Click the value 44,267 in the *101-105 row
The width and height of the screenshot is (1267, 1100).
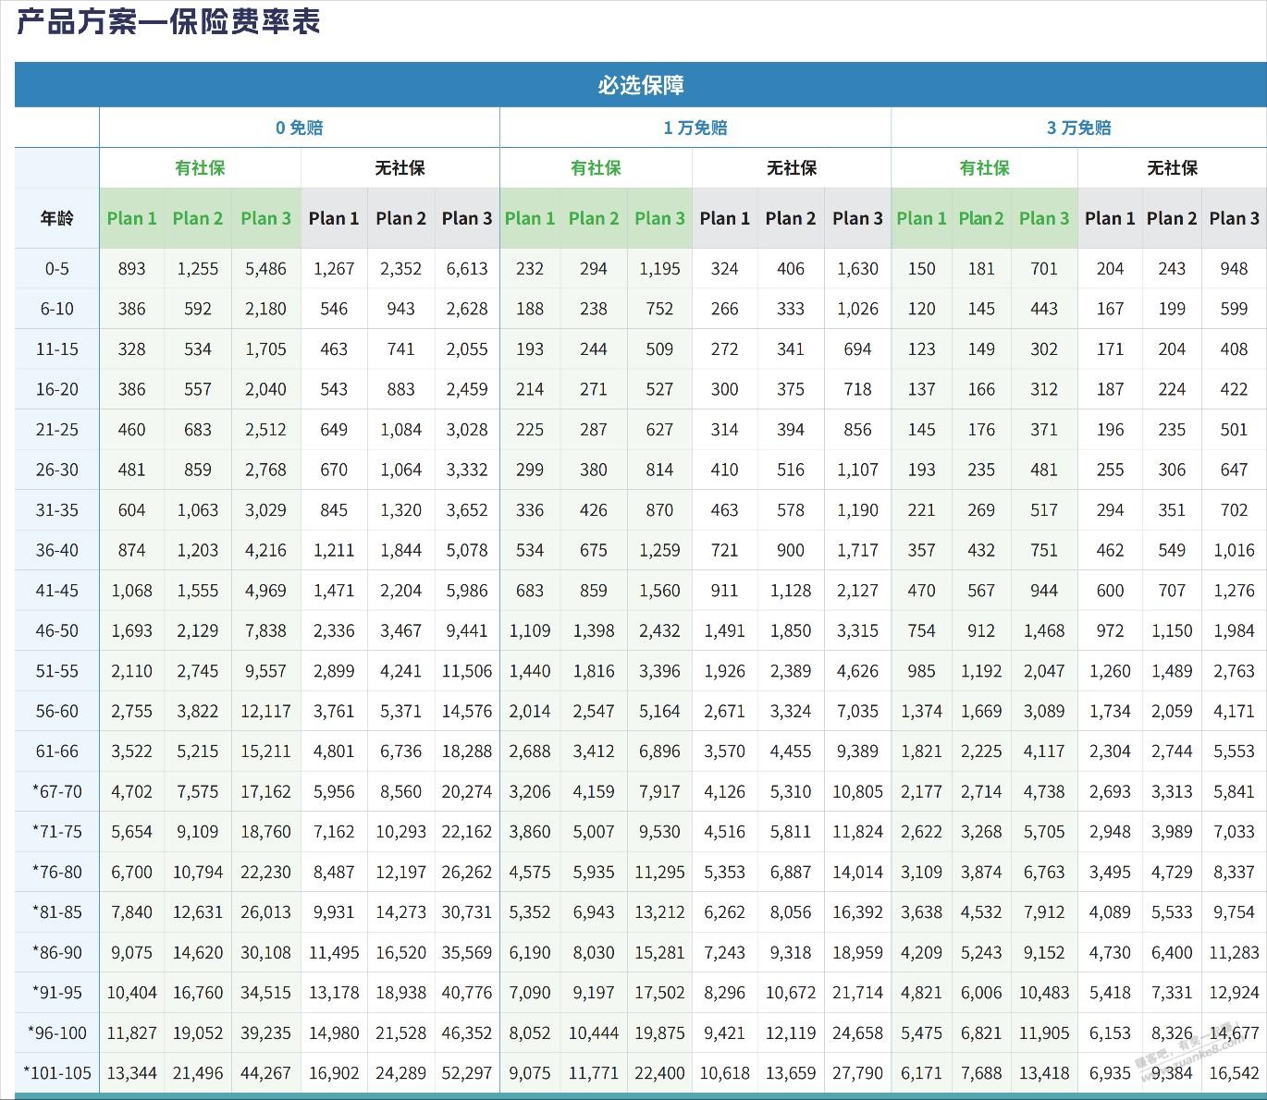tap(265, 1073)
